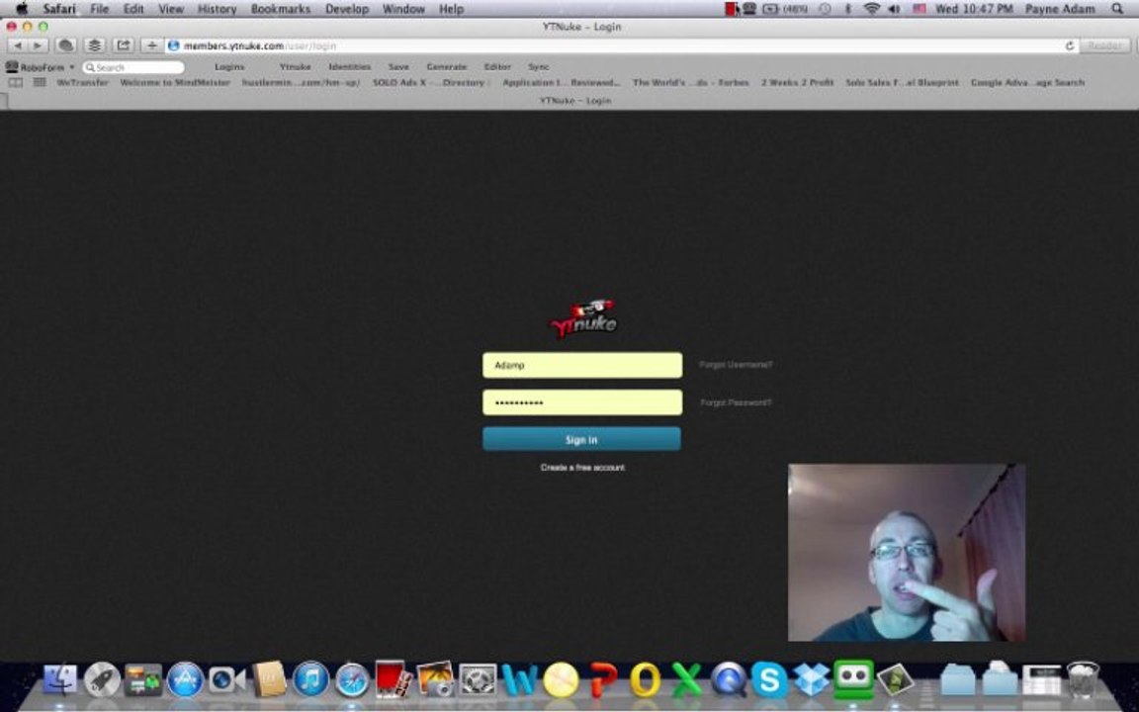
Task: Show Top Sites grid icon
Action: click(40, 83)
